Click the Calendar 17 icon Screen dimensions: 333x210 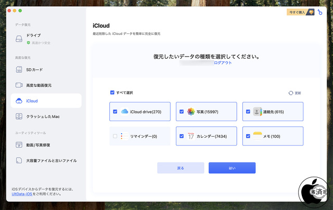(x=191, y=136)
